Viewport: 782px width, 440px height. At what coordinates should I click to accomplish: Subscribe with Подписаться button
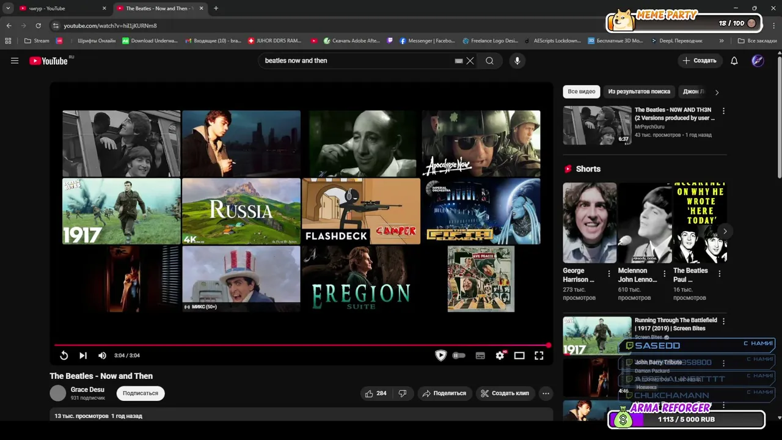point(141,394)
